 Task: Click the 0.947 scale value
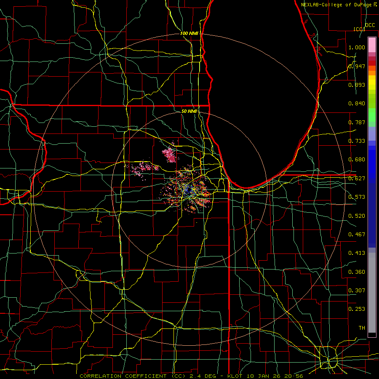click(x=357, y=66)
